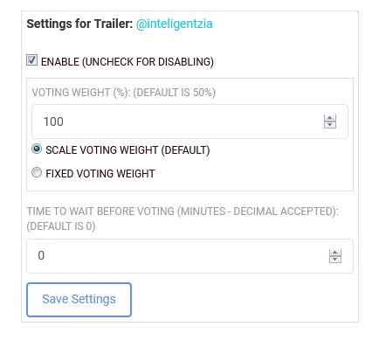
Task: Click the 'Time to Wait Before Voting' label
Action: [100, 212]
